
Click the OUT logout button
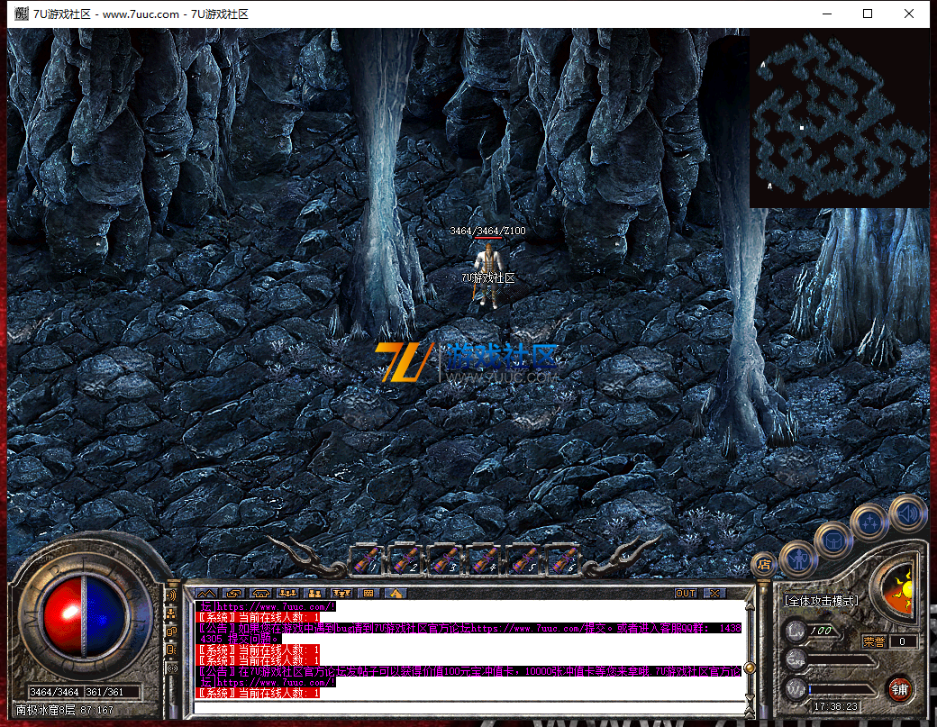[686, 593]
